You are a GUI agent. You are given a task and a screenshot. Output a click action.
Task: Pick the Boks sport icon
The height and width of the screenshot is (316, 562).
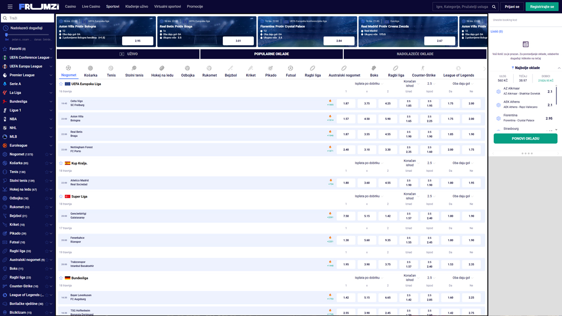pos(374,68)
